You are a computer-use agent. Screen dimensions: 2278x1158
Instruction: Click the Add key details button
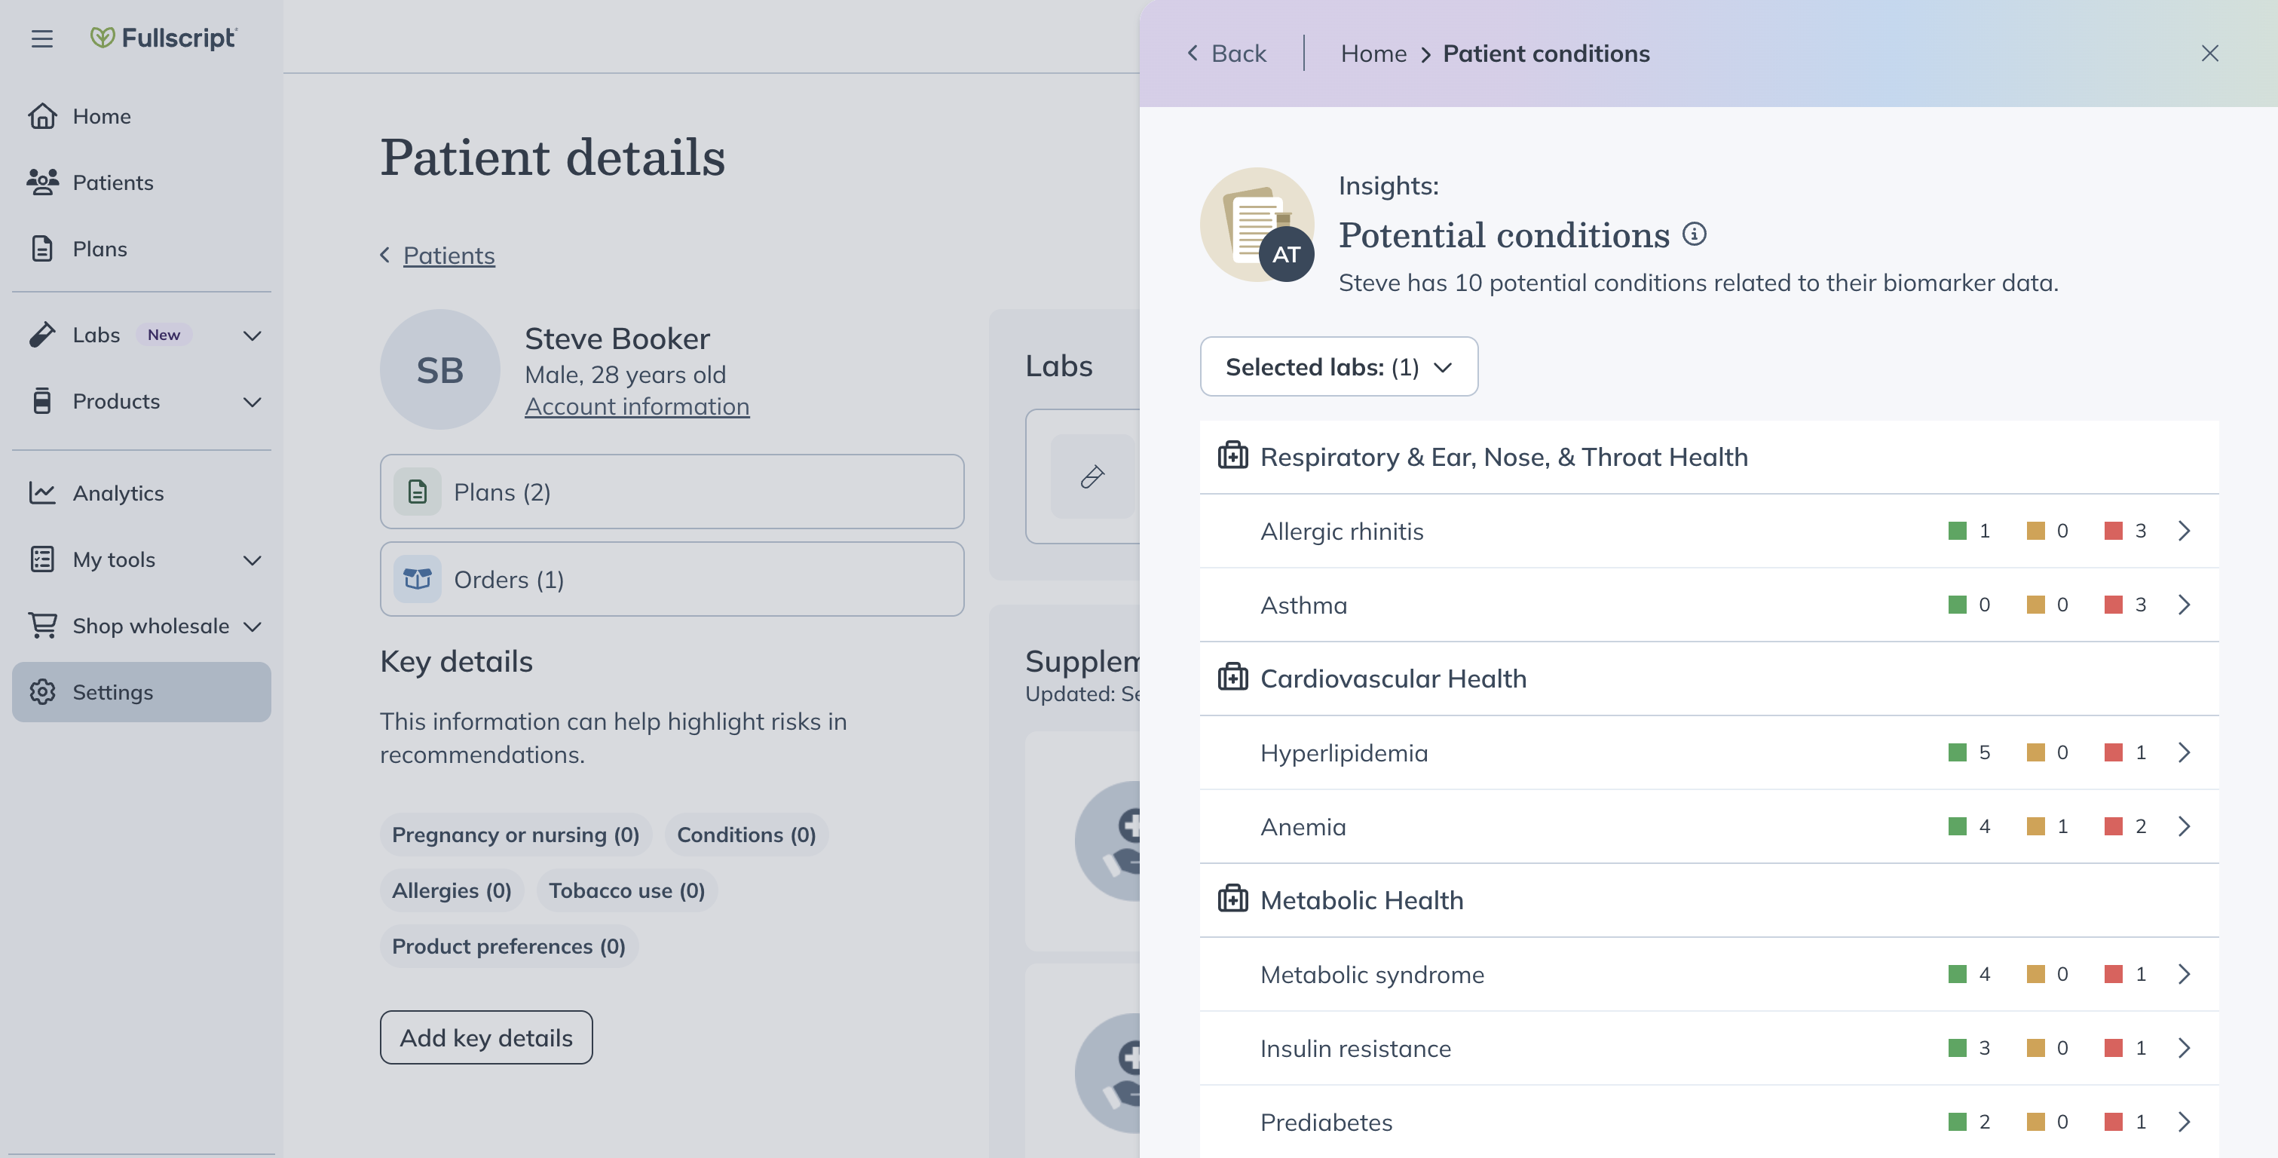[485, 1037]
